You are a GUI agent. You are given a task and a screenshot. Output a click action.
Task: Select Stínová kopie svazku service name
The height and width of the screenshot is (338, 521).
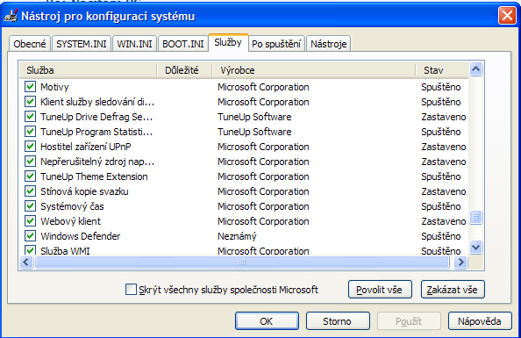(84, 191)
